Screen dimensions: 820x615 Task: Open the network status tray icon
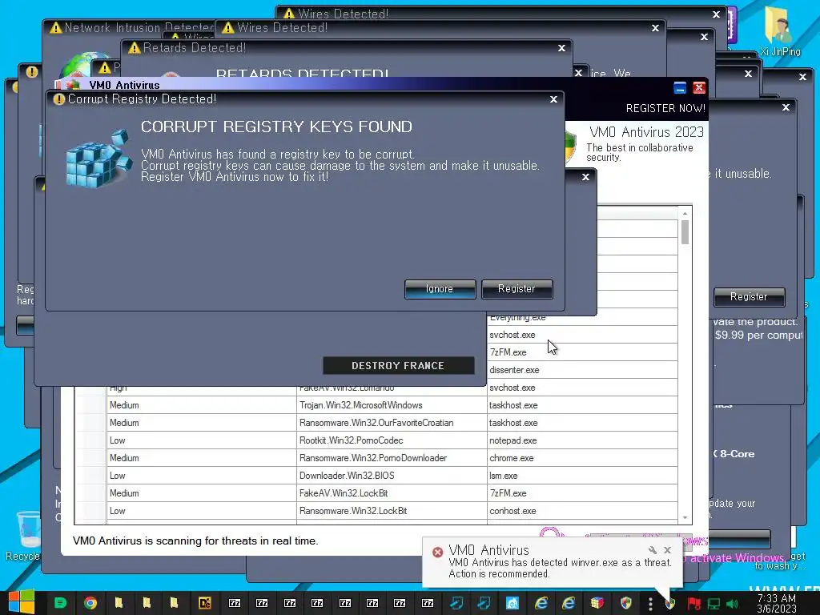713,604
